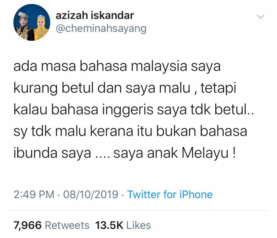Open the tweet options chevron menu
Viewport: 277px width, 238px height.
click(260, 17)
